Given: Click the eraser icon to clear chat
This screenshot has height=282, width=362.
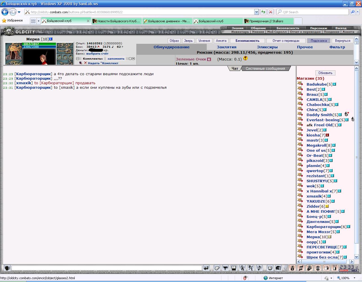Looking at the screenshot, I should [x=217, y=268].
